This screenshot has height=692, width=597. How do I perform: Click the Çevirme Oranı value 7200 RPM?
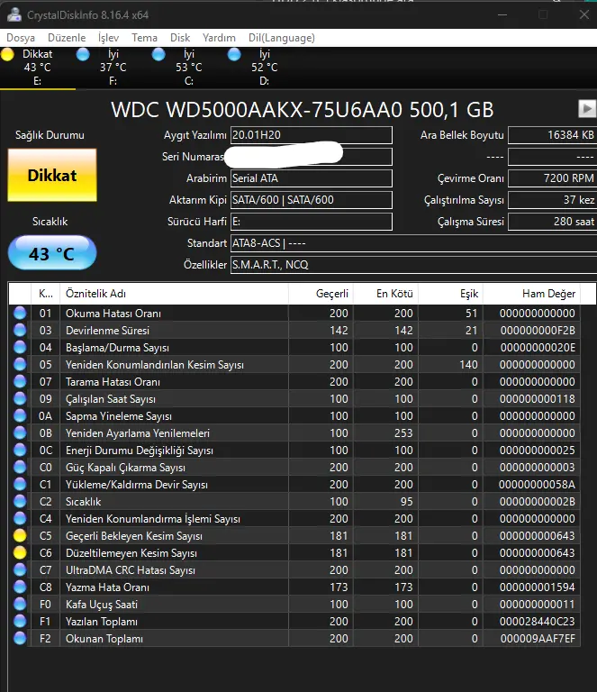point(553,178)
